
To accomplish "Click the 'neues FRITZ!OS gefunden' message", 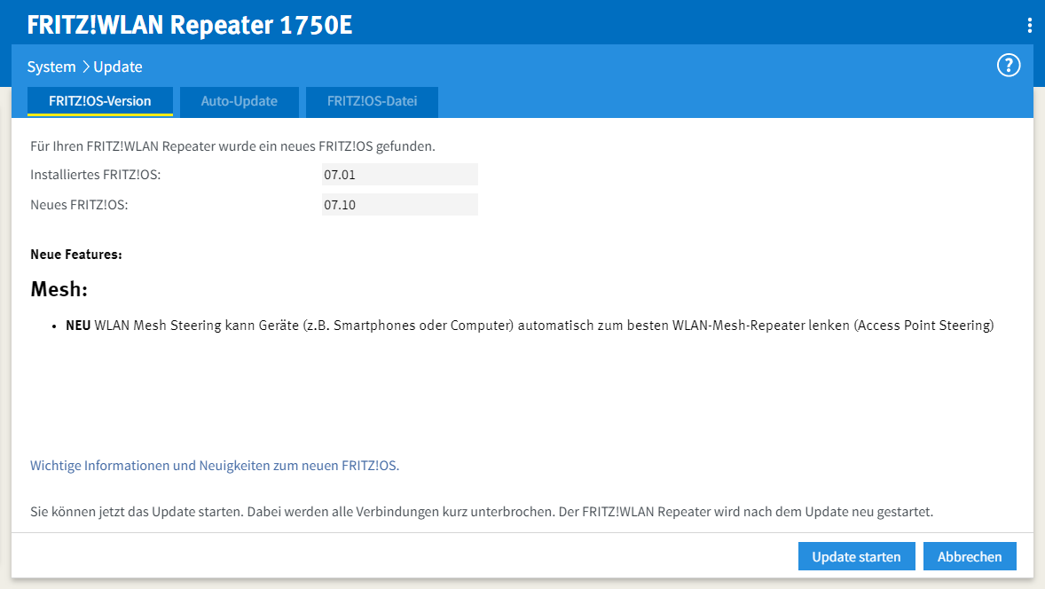I will click(232, 145).
